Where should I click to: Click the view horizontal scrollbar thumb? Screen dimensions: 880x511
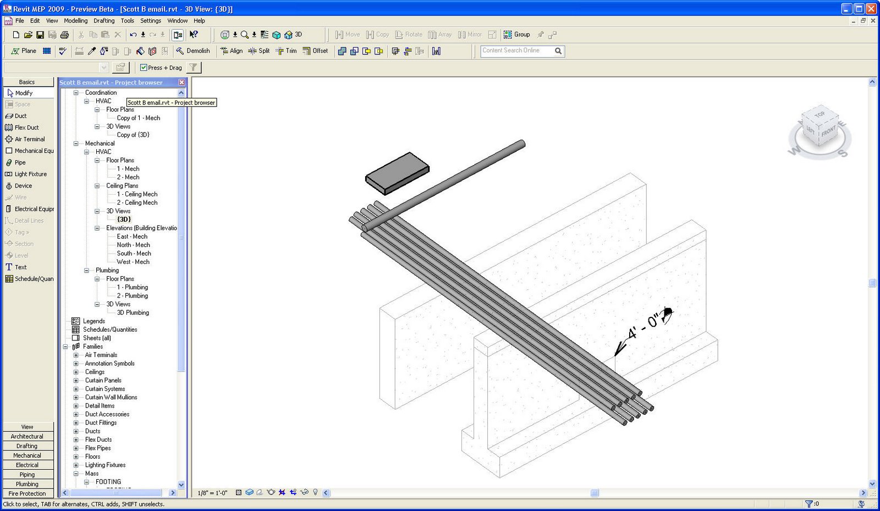point(595,493)
